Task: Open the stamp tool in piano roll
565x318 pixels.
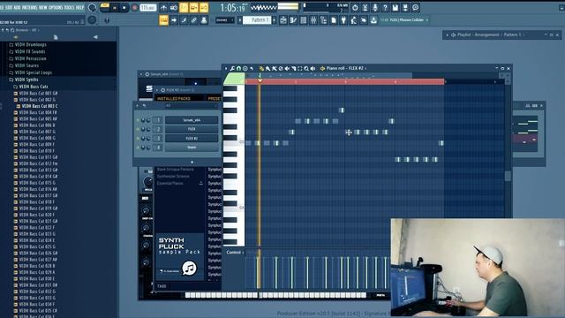Action: 245,68
